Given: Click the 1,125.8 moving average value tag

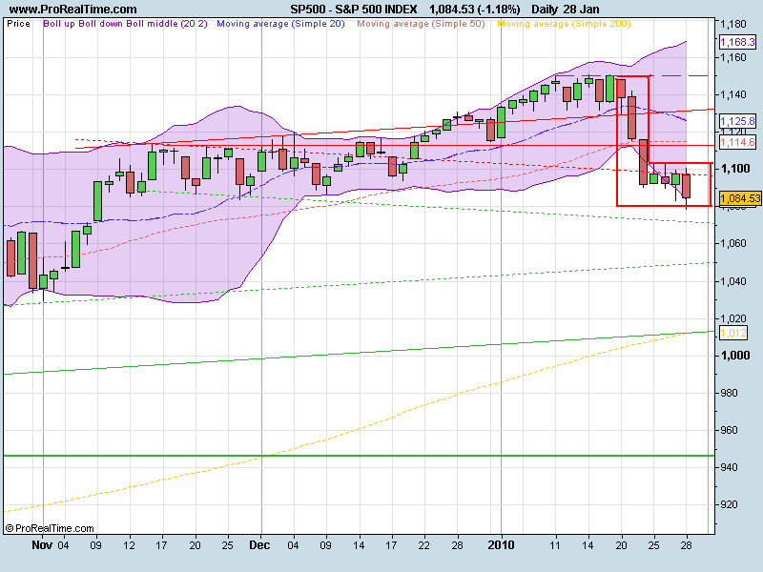Looking at the screenshot, I should point(737,121).
